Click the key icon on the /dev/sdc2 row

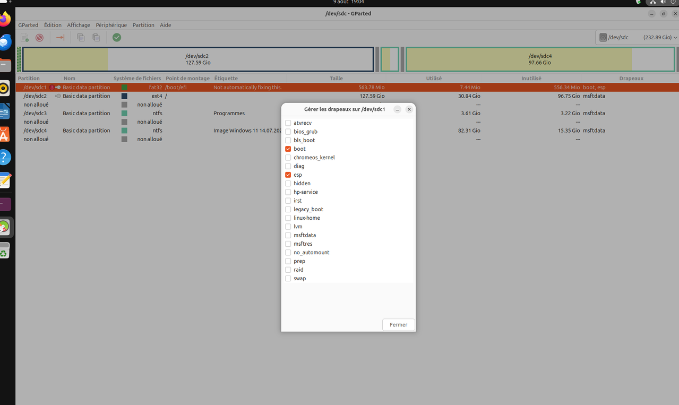58,96
